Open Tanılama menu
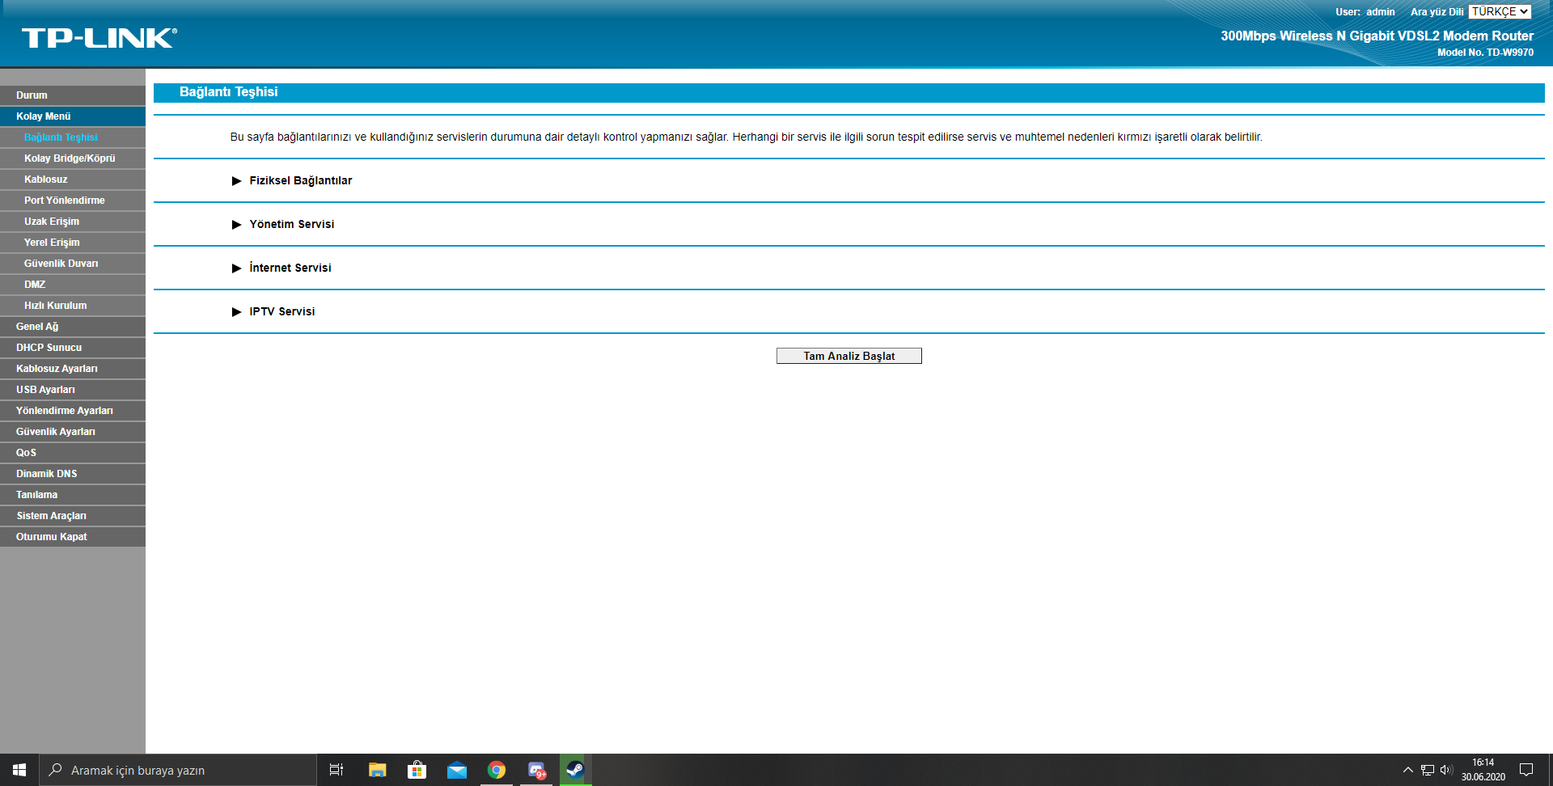Image resolution: width=1553 pixels, height=786 pixels. tap(73, 495)
